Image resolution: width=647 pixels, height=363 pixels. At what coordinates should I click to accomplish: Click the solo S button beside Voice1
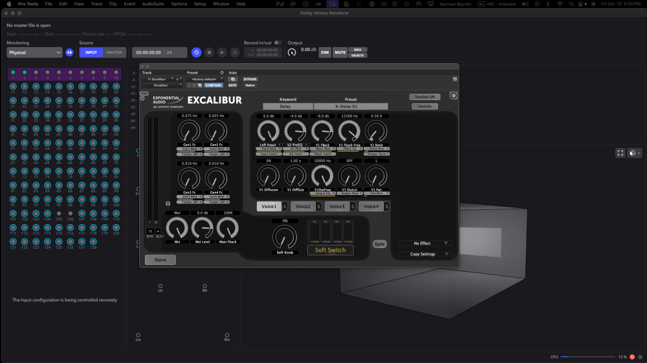coord(285,207)
